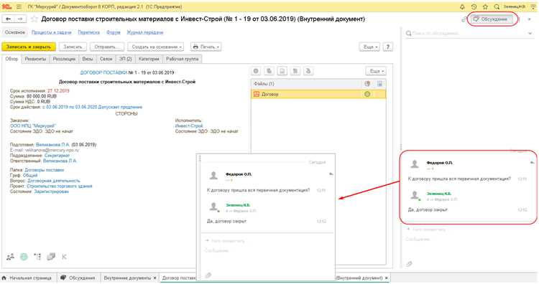539x284 pixels.
Task: Click the green circle bottom icon
Action: click(24, 257)
